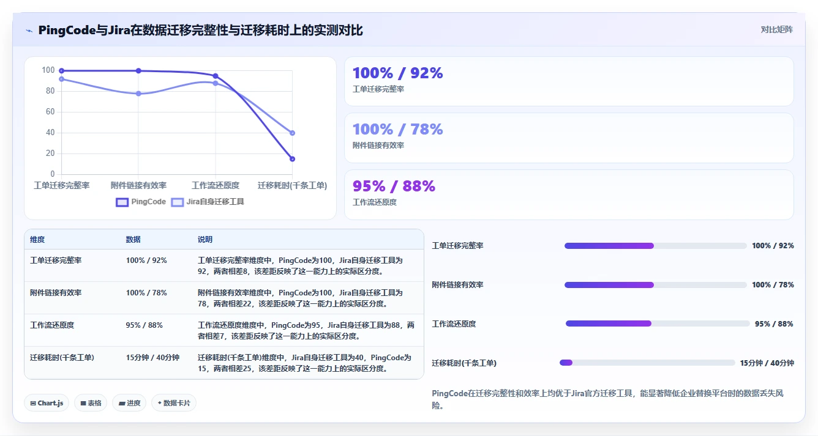Select 工作流还原度 table row label
This screenshot has width=818, height=436.
click(52, 325)
